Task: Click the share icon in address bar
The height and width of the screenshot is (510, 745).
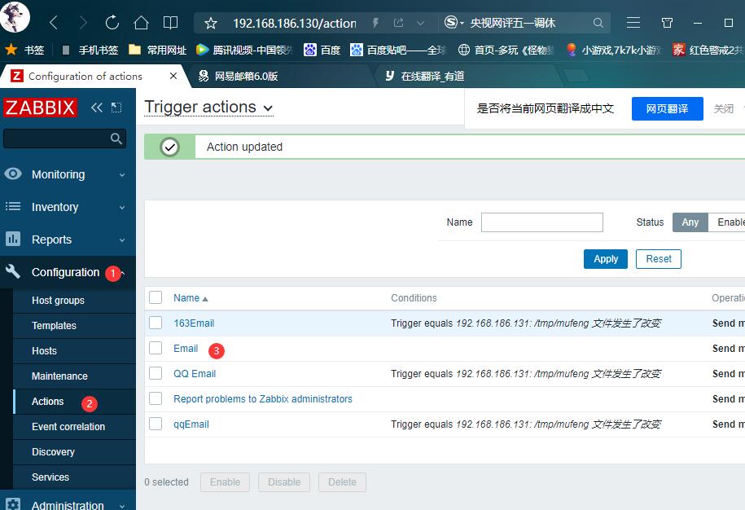Action: 398,23
